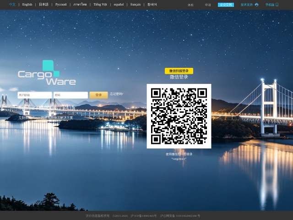Focus the 密码 password input field
This screenshot has height=220, width=293.
click(x=71, y=95)
